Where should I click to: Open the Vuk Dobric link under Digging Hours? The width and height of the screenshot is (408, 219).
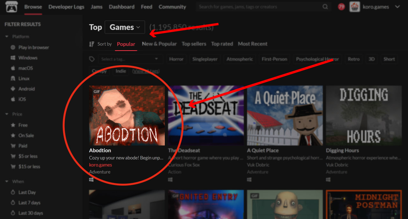337,165
